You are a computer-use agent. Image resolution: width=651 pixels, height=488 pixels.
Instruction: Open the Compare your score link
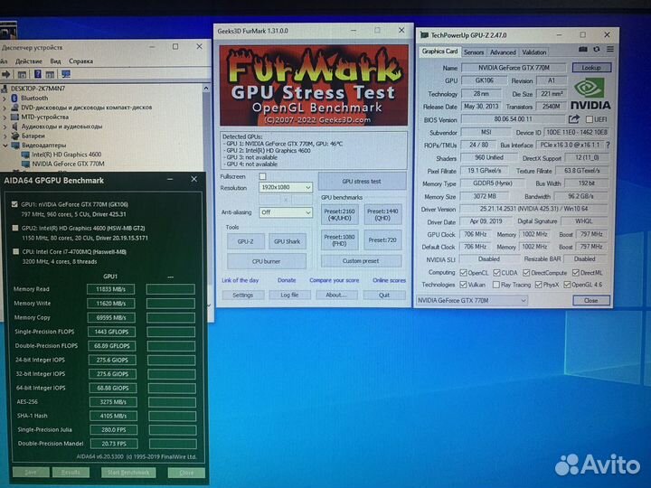click(335, 280)
